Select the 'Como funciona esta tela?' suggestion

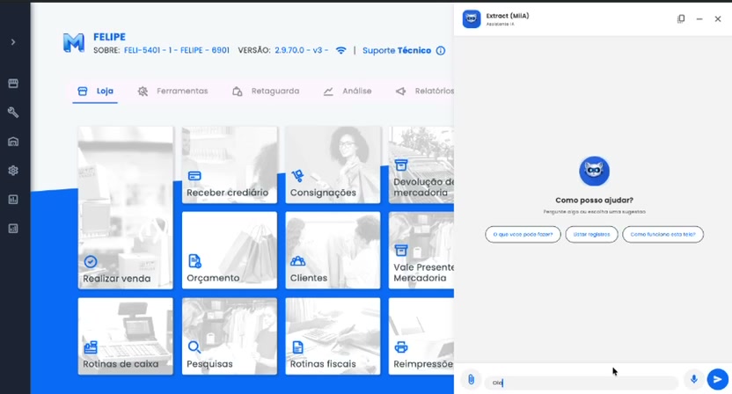[x=662, y=234]
